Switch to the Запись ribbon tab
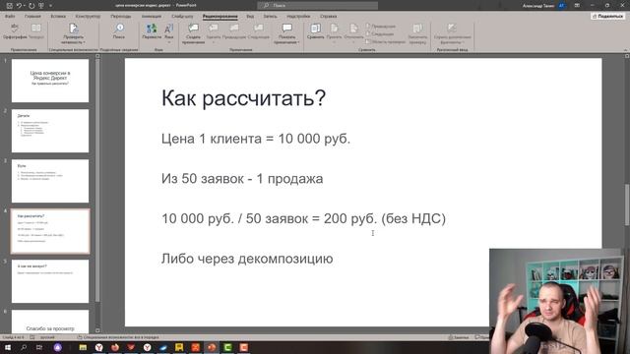This screenshot has height=354, width=630. pyautogui.click(x=270, y=17)
